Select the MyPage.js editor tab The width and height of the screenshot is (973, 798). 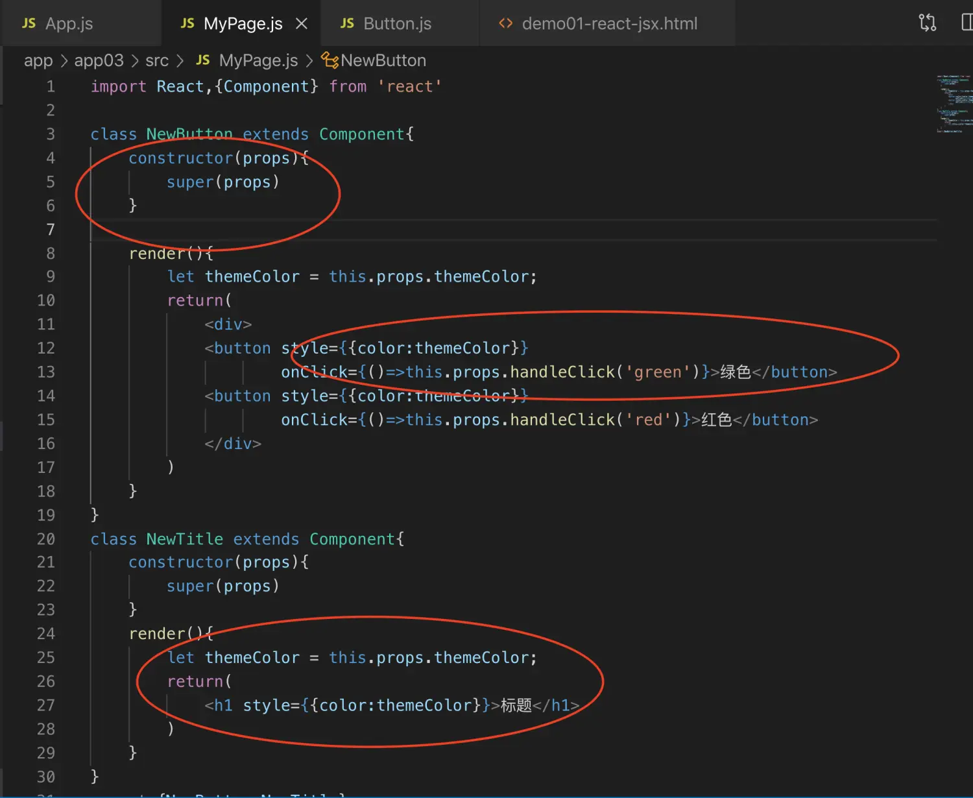(243, 23)
